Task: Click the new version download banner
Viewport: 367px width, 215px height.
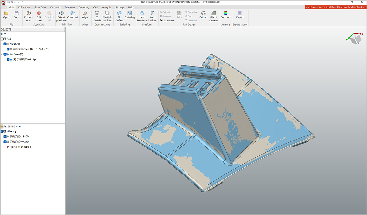Action: coord(335,7)
